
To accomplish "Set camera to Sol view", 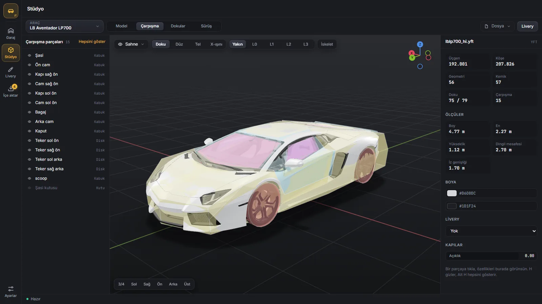I will (x=134, y=284).
